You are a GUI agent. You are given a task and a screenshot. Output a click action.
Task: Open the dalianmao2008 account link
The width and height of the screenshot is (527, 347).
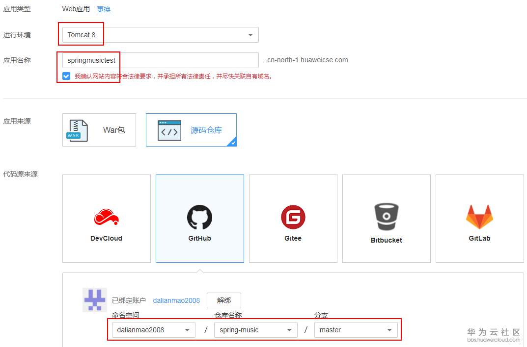point(176,301)
